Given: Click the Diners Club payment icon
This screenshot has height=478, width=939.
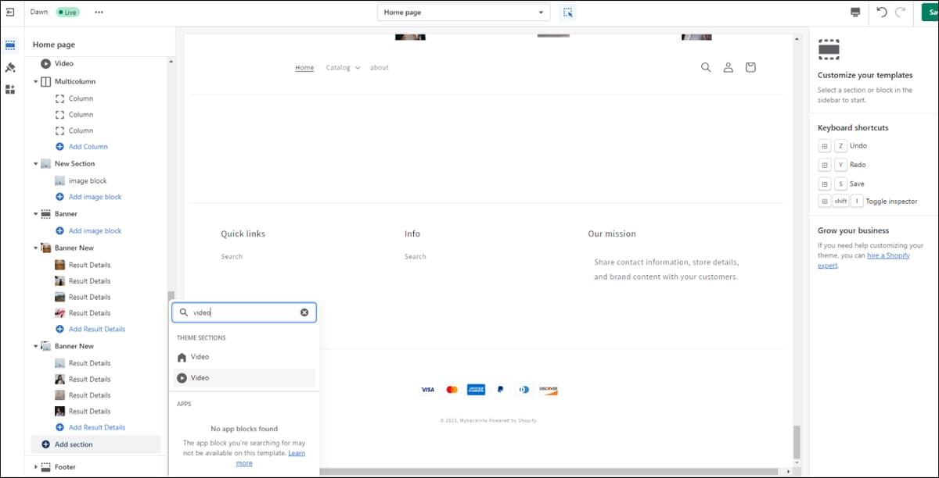Looking at the screenshot, I should pos(524,390).
